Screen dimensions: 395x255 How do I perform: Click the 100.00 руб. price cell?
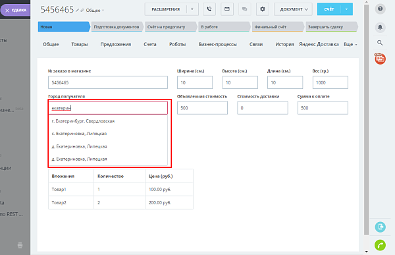(169, 189)
